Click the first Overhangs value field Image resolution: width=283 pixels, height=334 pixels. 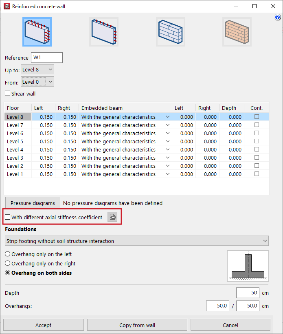click(217, 306)
